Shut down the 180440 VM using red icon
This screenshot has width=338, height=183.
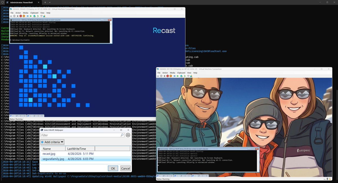21,16
